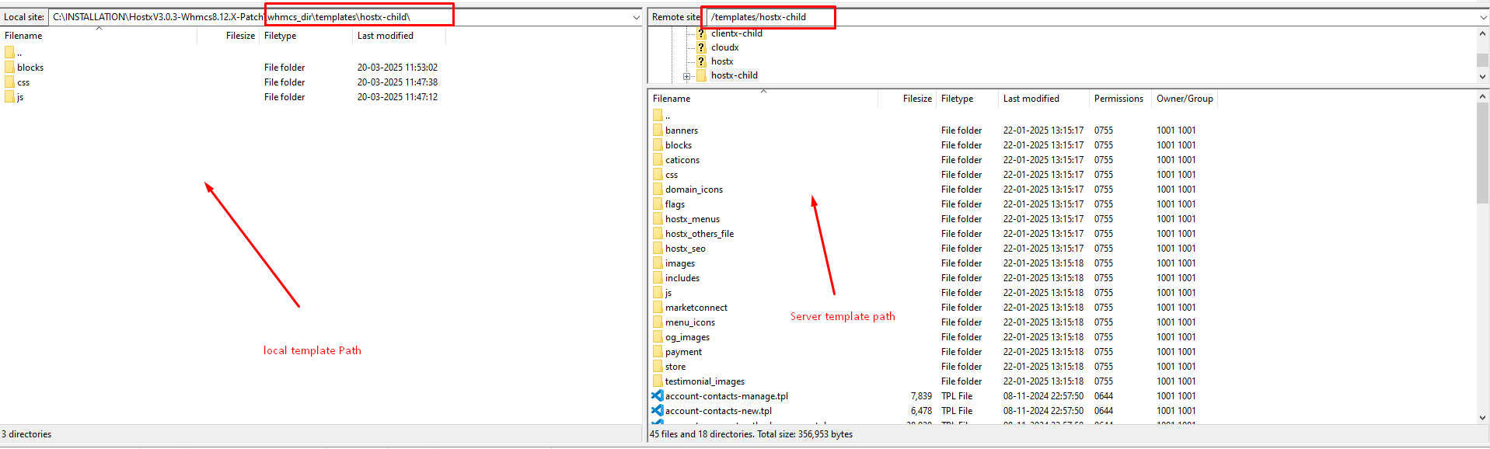The width and height of the screenshot is (1490, 449).
Task: Expand the hostx-child tree node
Action: (686, 76)
